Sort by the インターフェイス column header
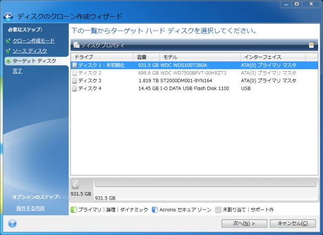323x235 pixels. tap(273, 57)
